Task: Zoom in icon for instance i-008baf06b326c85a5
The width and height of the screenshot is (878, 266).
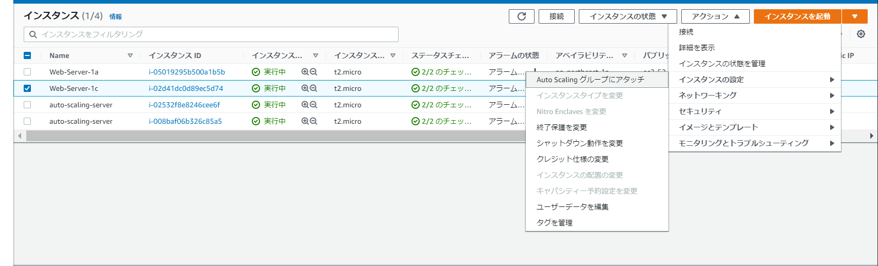Action: pos(305,121)
